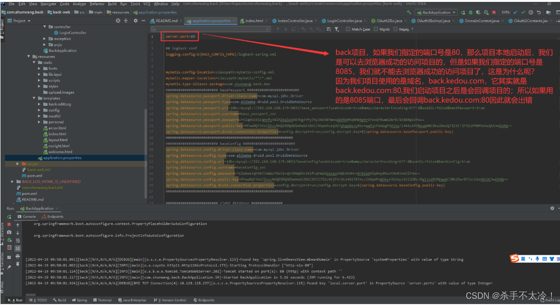This screenshot has width=560, height=305.
Task: Click the SVN Revert arrow icon
Action: (539, 12)
